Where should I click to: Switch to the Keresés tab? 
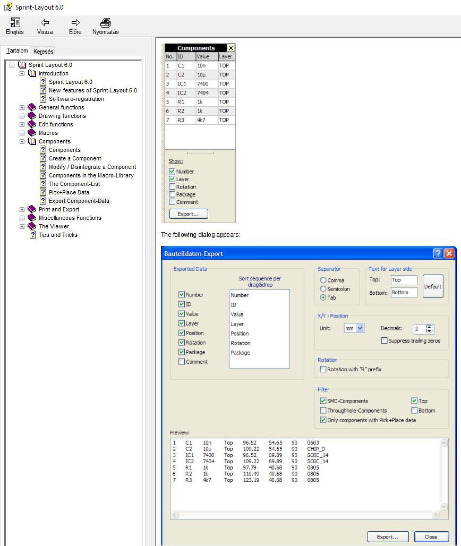(43, 51)
